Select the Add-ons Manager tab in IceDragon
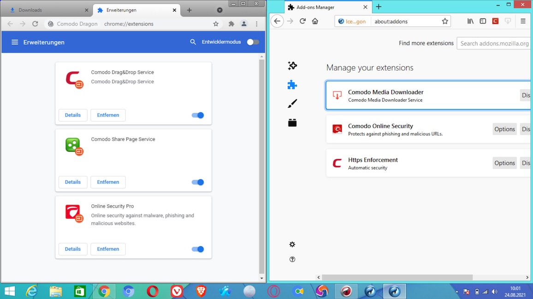 (327, 7)
